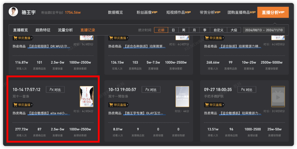This screenshot has height=149, width=297.
Task: Switch to the 直播分析 VIP tab
Action: 273,12
